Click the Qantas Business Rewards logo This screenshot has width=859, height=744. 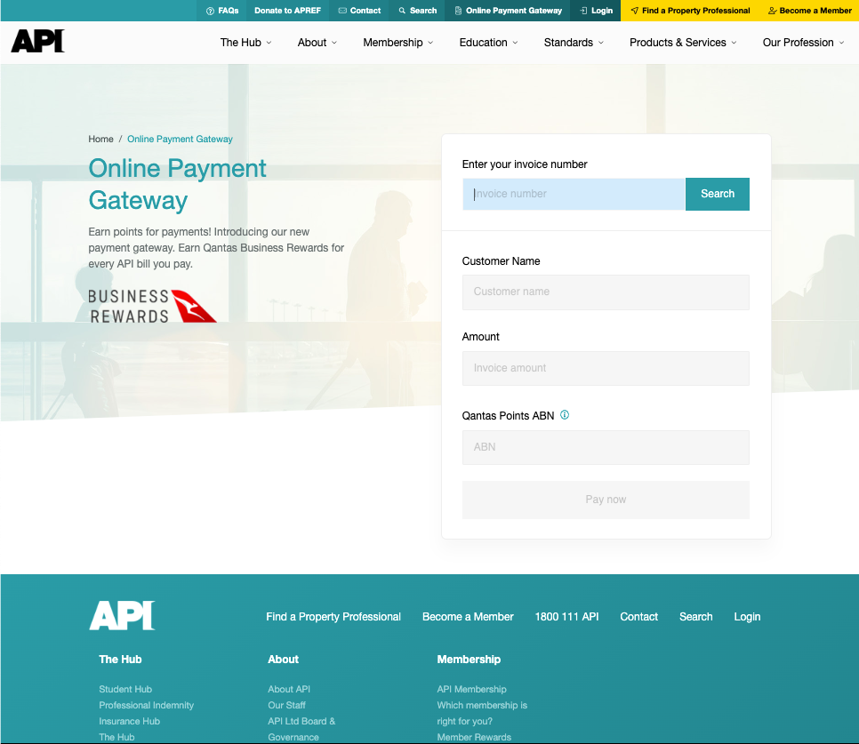pos(152,306)
